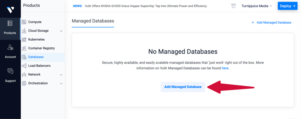Follow the 'here' documentation link
The height and width of the screenshot is (119, 301).
(x=225, y=68)
